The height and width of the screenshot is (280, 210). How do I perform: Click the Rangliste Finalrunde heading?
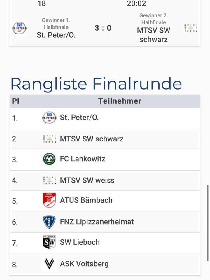click(96, 84)
